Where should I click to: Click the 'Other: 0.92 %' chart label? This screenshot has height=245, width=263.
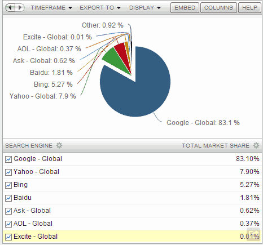(x=103, y=25)
